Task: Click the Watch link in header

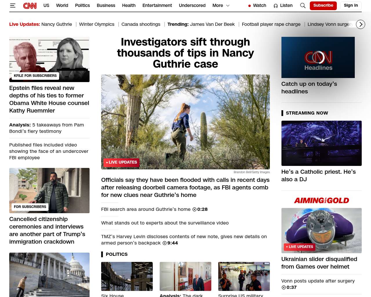Action: coord(259,6)
